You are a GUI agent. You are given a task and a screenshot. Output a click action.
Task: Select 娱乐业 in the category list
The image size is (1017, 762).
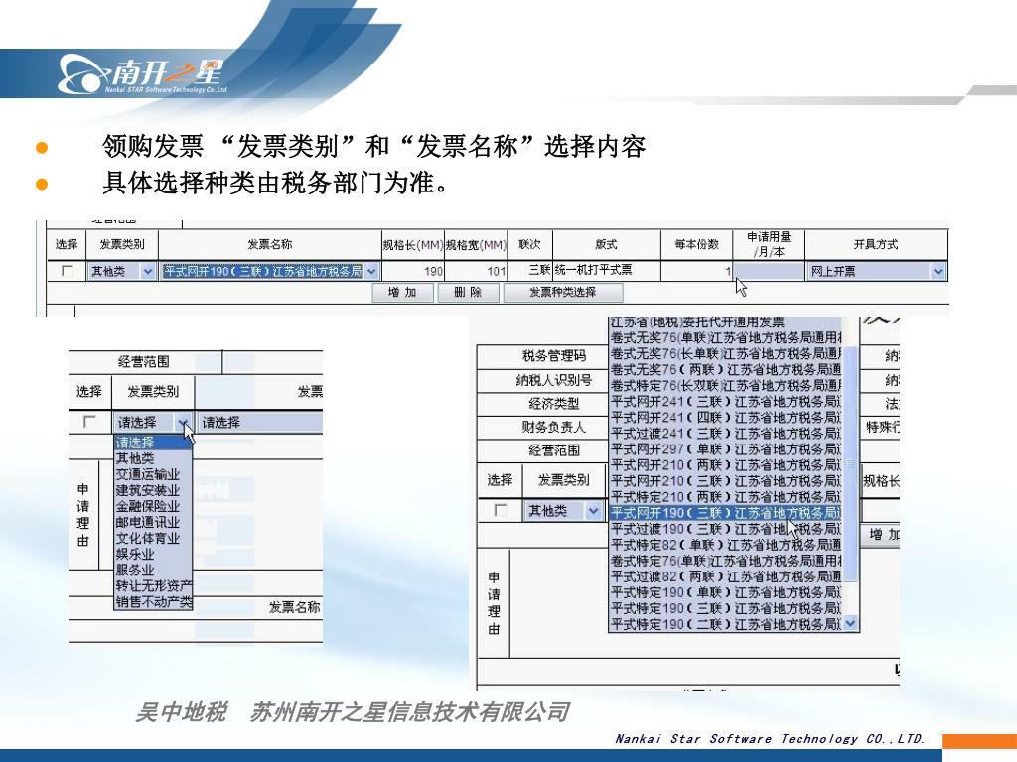(152, 555)
